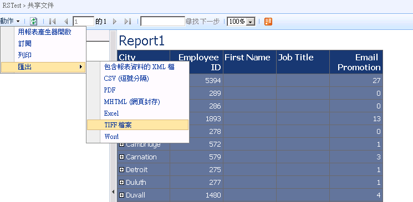413x202 pixels.
Task: Click the 尋找 find link
Action: pos(192,21)
